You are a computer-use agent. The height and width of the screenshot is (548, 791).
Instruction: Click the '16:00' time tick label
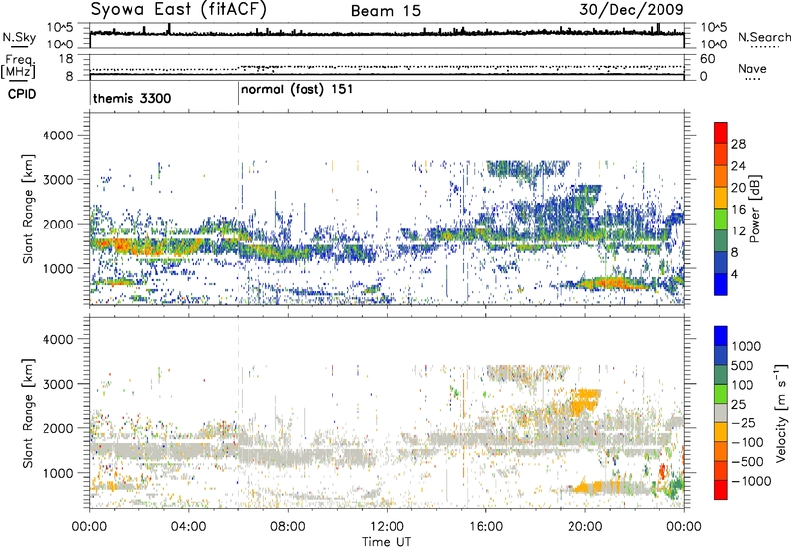click(486, 527)
